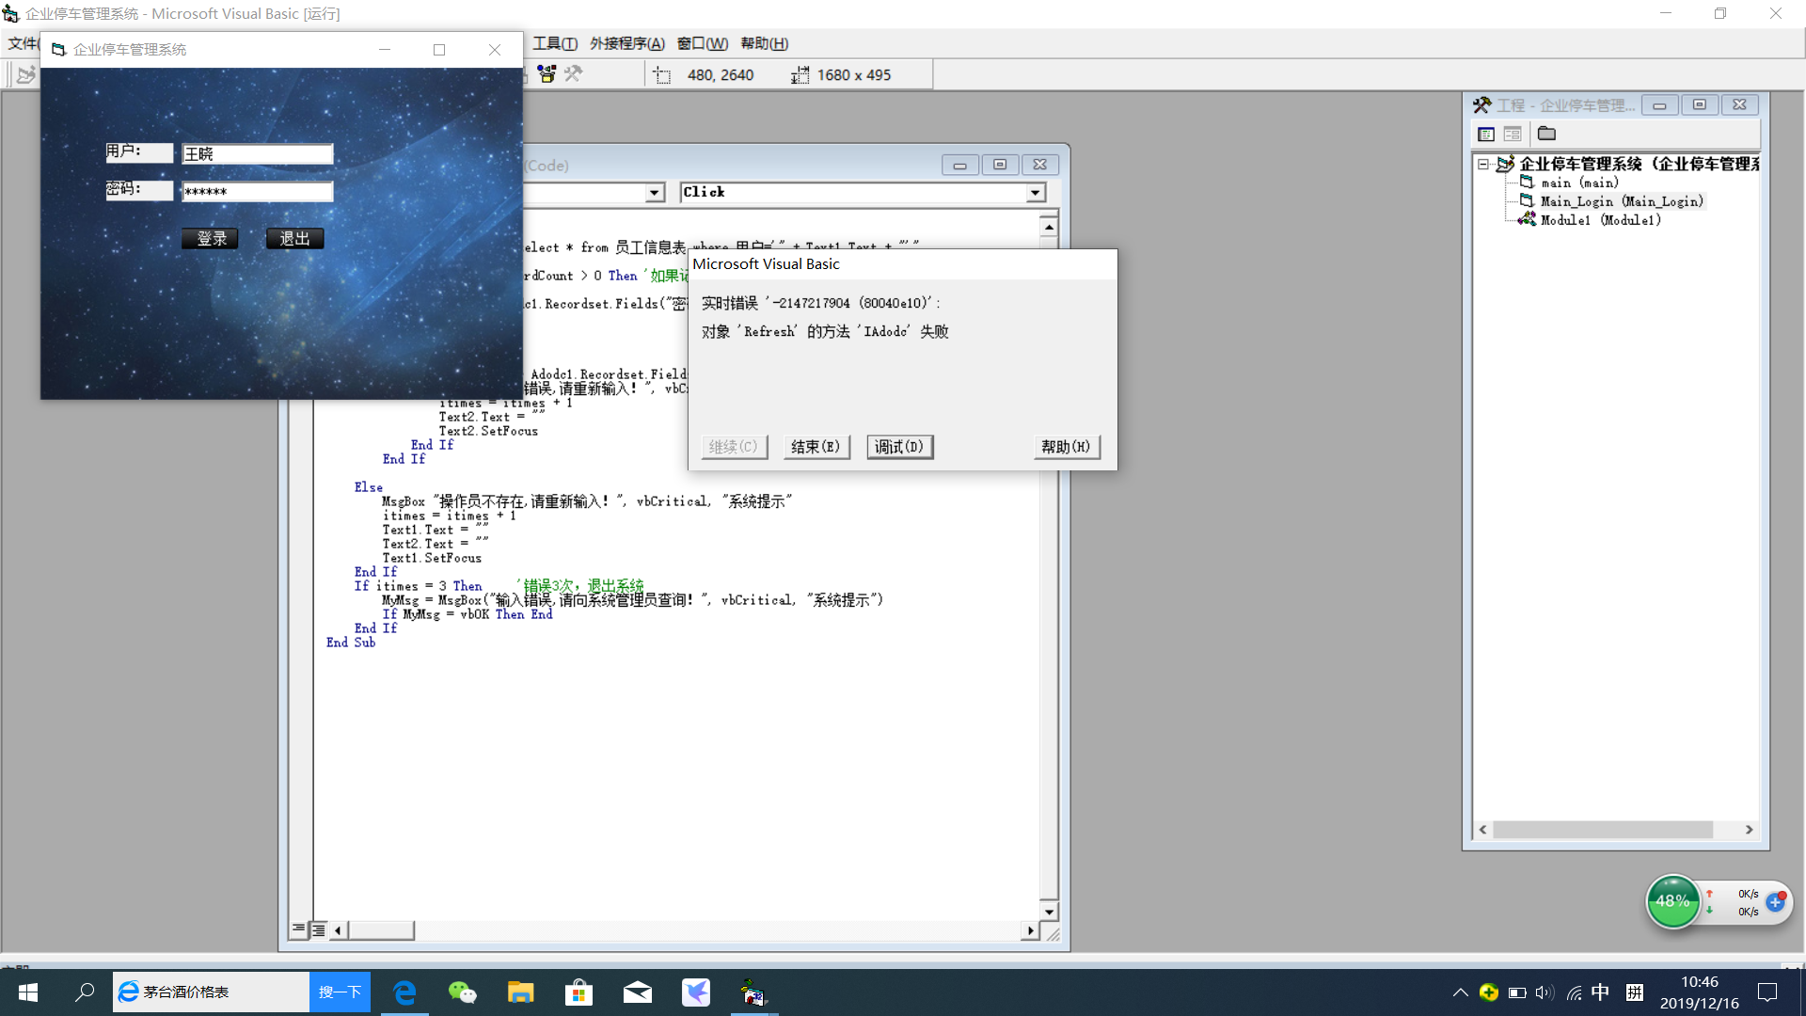Click code window scroll right arrow
1806x1016 pixels.
1030,930
